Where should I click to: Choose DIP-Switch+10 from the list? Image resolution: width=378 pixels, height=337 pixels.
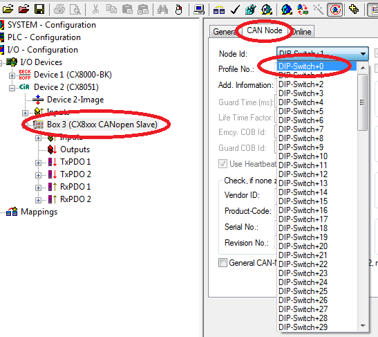(x=316, y=156)
